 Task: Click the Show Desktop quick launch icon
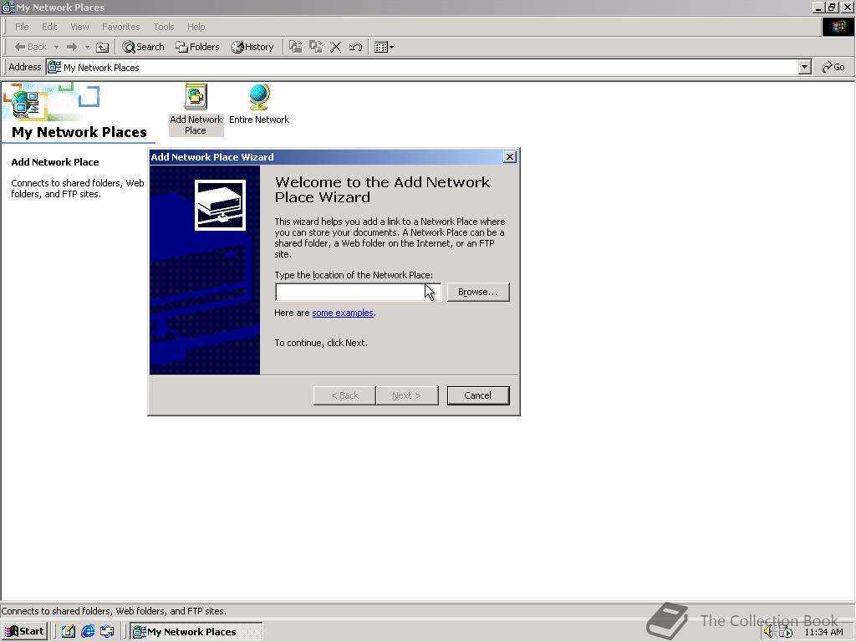click(68, 632)
